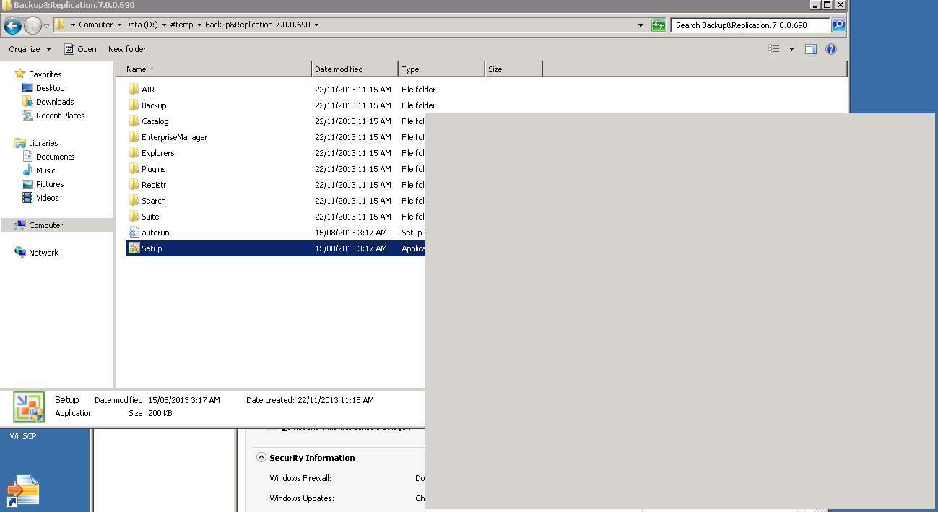This screenshot has width=938, height=512.
Task: Open the More view options arrow
Action: pos(791,49)
